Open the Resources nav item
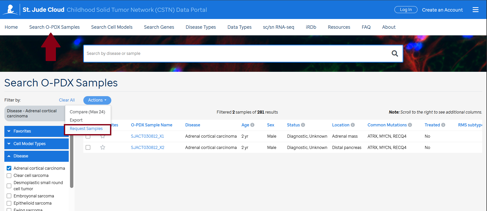The image size is (487, 211). click(339, 27)
